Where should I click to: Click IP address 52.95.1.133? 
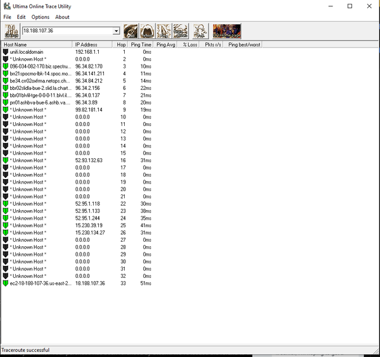(87, 211)
